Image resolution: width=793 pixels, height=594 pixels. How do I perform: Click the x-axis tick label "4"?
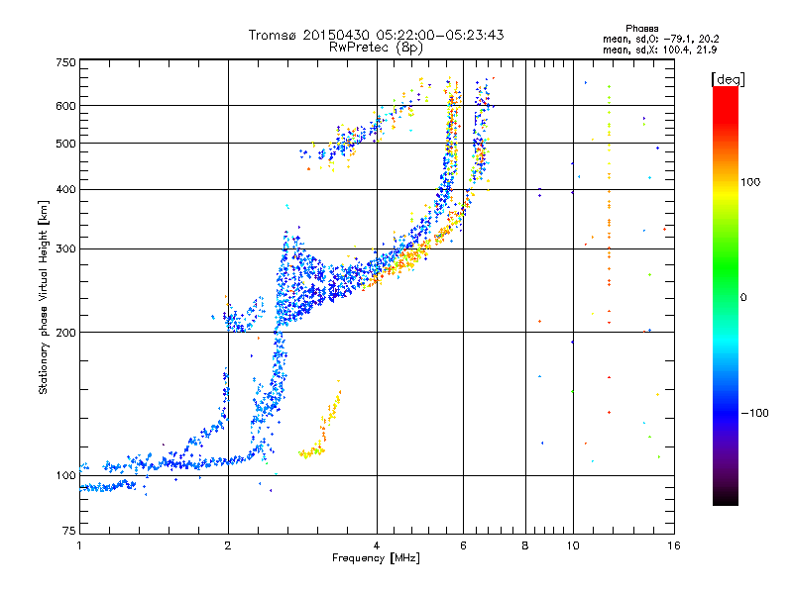(377, 545)
